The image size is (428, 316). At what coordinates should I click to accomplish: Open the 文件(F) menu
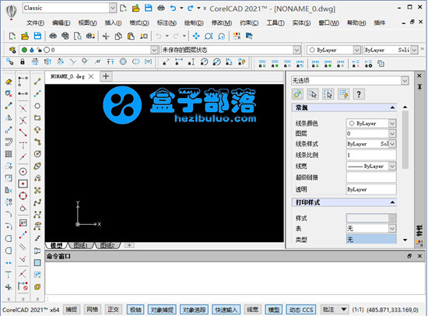click(36, 23)
